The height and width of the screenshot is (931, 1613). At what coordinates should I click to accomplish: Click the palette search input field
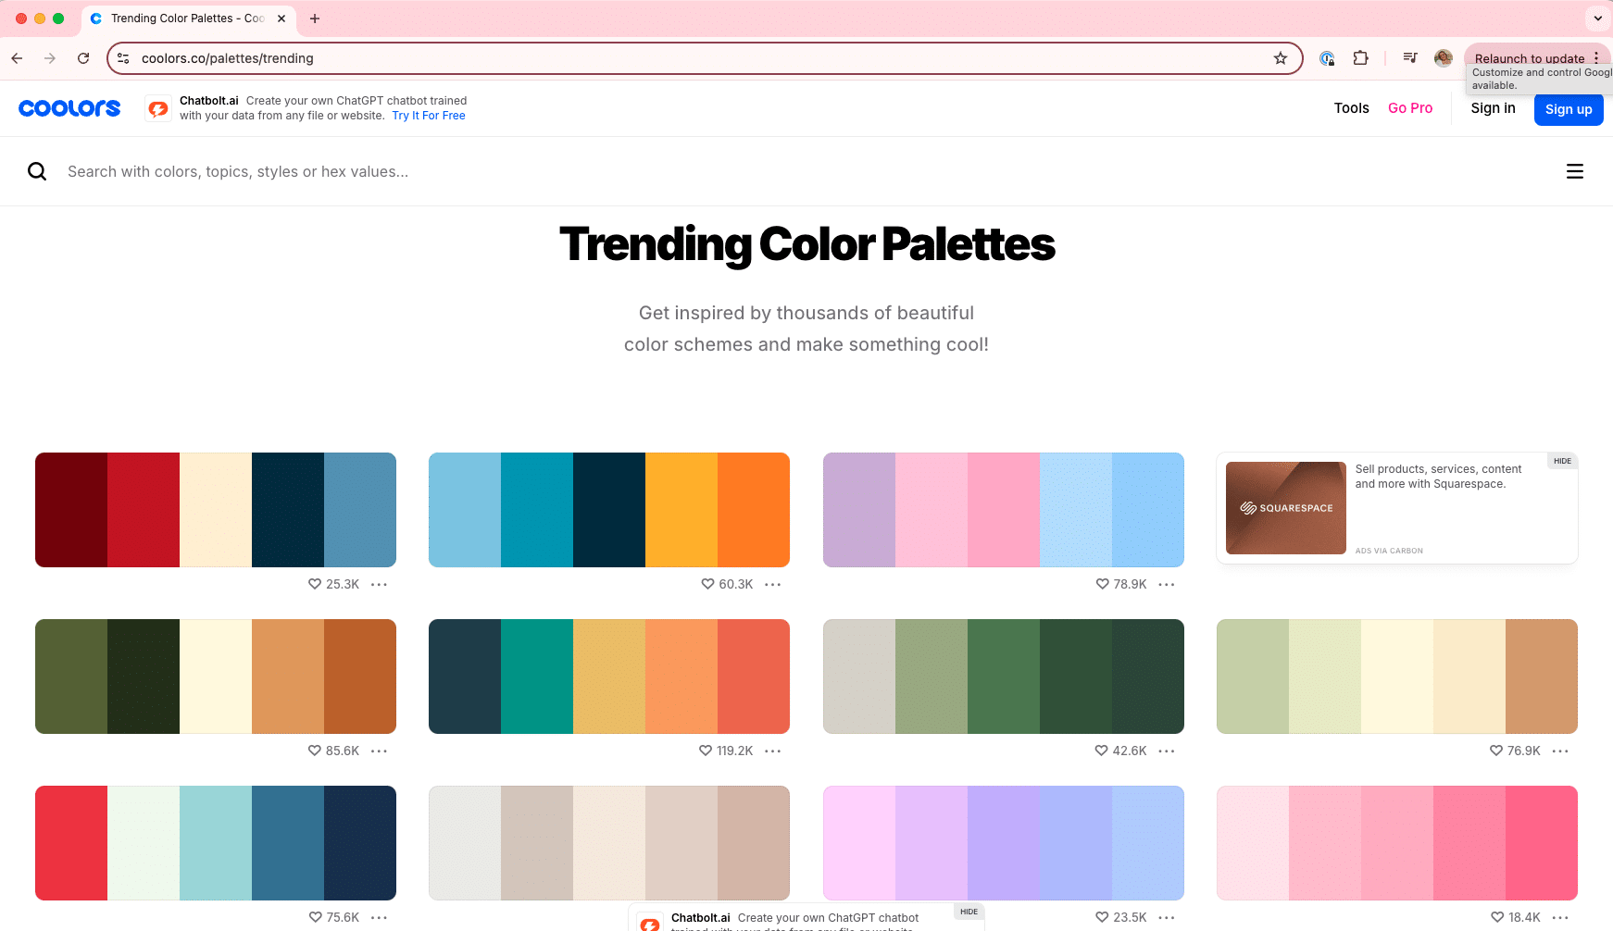click(806, 171)
